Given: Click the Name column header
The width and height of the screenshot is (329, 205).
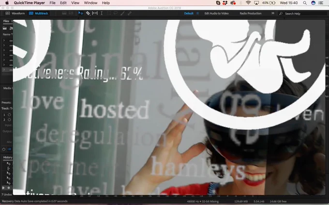Looking at the screenshot, I should [x=6, y=34].
